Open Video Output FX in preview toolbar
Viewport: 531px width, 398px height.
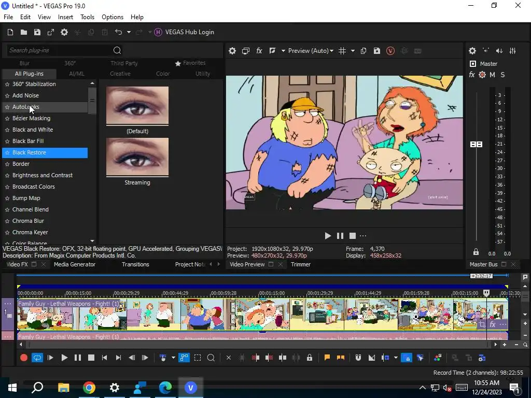(259, 51)
